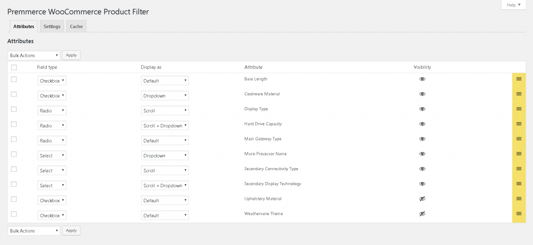Screen dimensions: 533x245
Task: Check the Secondary Connectivity Type row checkbox
Action: pos(14,169)
